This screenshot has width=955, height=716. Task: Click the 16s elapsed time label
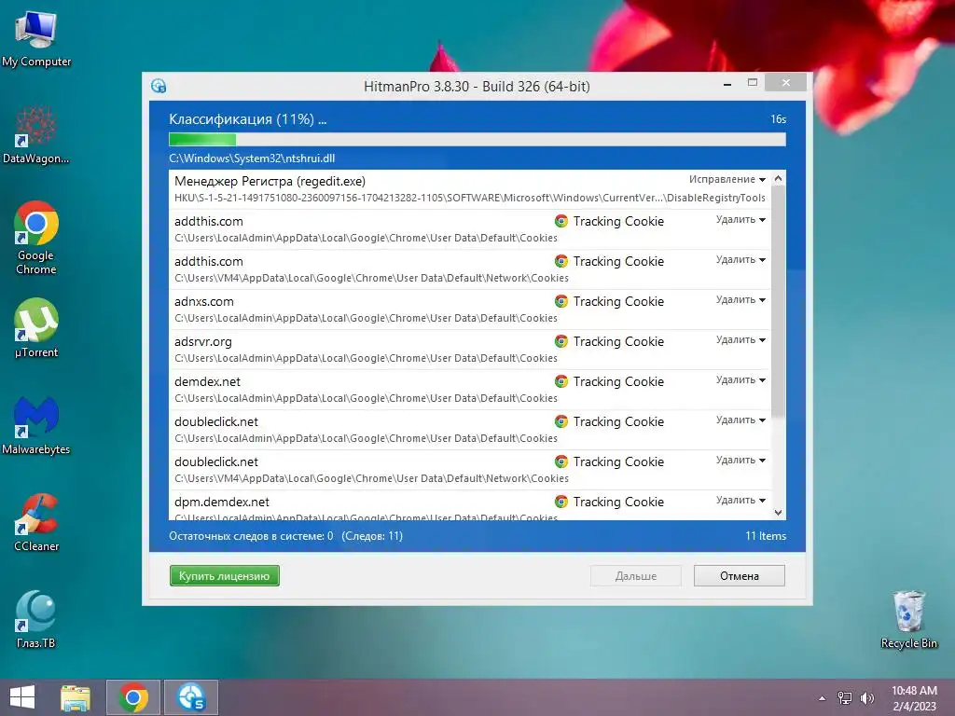(x=778, y=119)
